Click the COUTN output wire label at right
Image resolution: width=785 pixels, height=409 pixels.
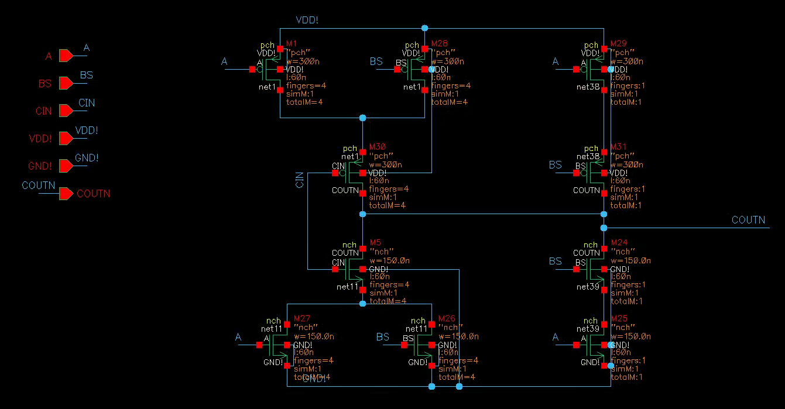(x=748, y=220)
